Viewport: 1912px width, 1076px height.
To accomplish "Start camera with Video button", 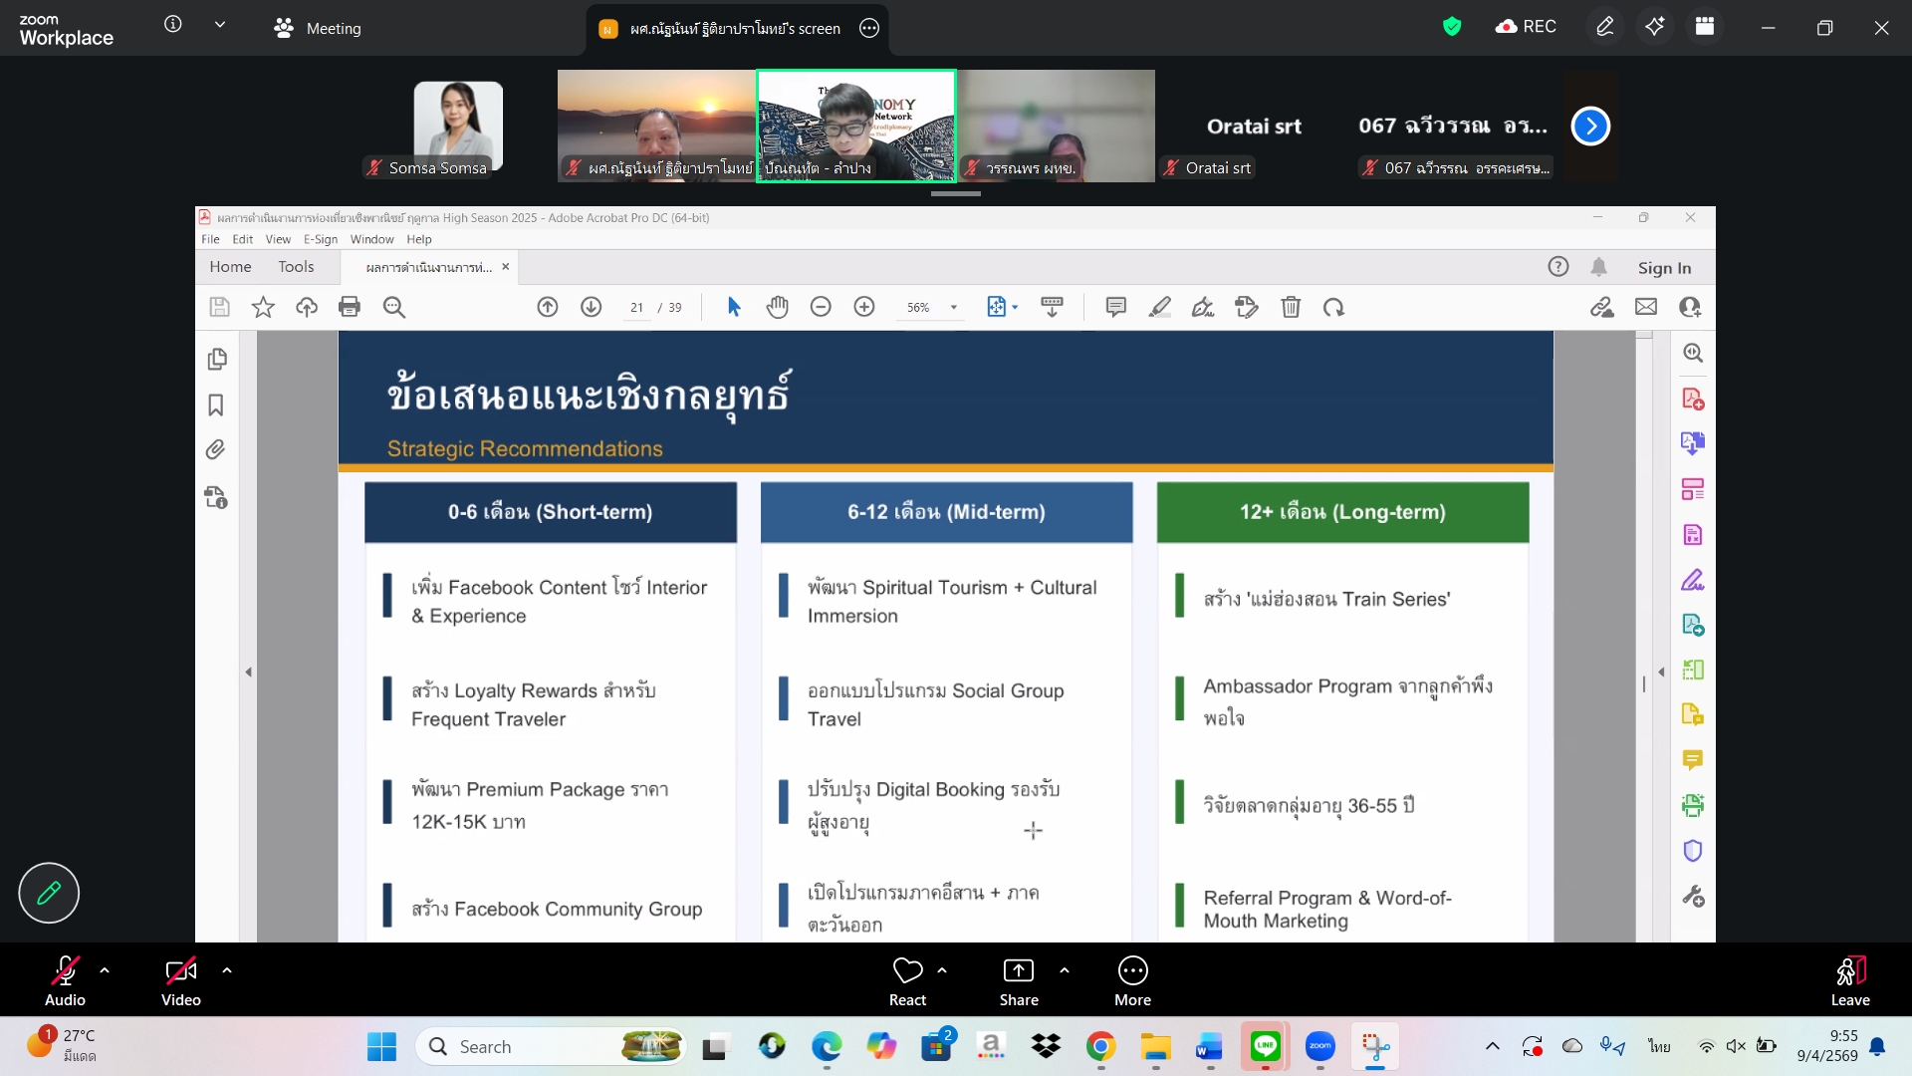I will click(x=180, y=980).
